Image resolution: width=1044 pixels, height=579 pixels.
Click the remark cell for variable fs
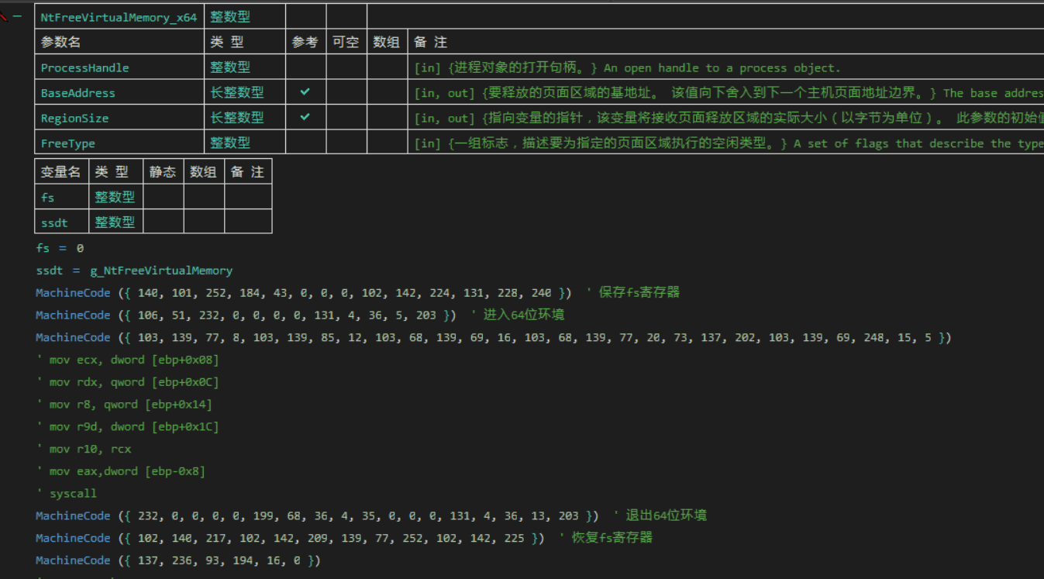pyautogui.click(x=248, y=197)
